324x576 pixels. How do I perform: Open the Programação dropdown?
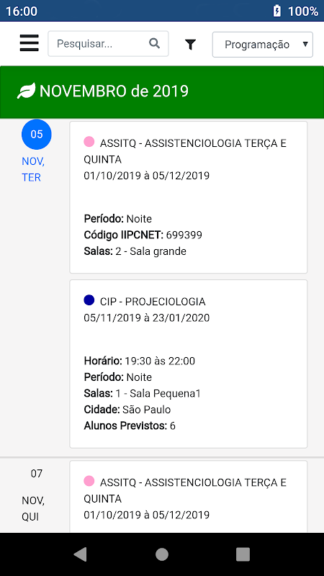pos(263,45)
